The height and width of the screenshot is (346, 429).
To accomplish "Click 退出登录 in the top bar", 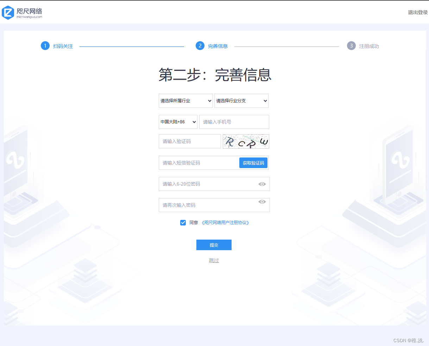I will pos(417,12).
